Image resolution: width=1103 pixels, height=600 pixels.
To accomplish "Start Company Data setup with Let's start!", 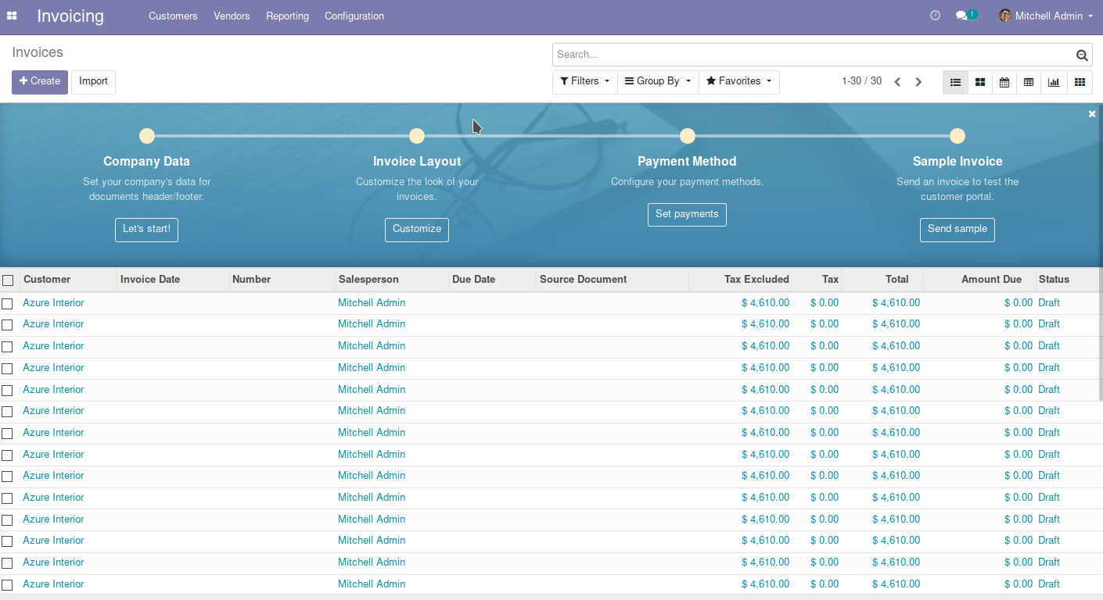I will click(146, 230).
